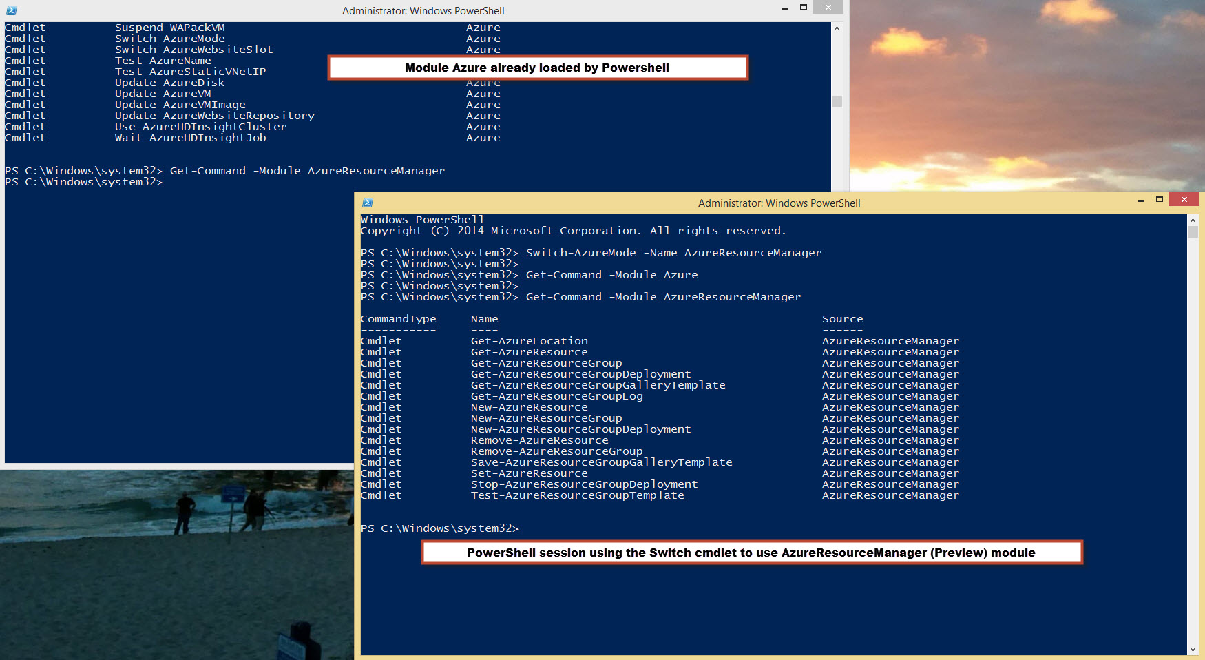This screenshot has height=660, width=1205.
Task: Click the 'Get-Command -Module Azure' command in front window
Action: click(x=612, y=275)
